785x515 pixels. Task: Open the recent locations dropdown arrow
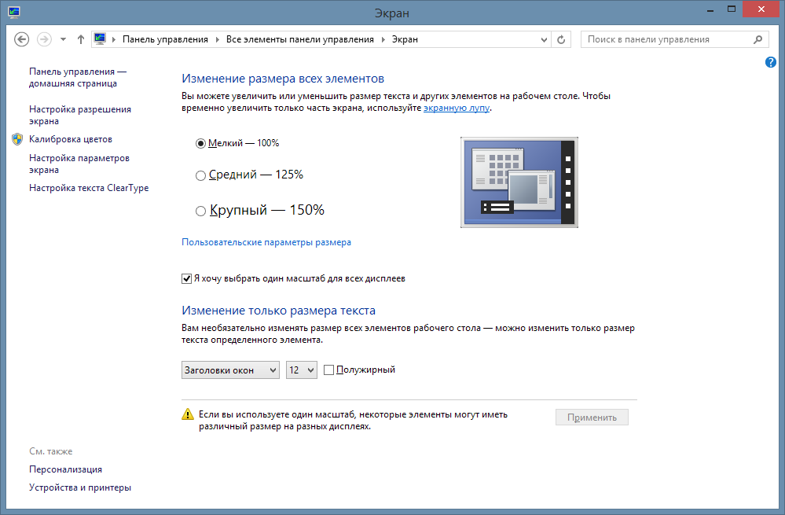click(63, 39)
